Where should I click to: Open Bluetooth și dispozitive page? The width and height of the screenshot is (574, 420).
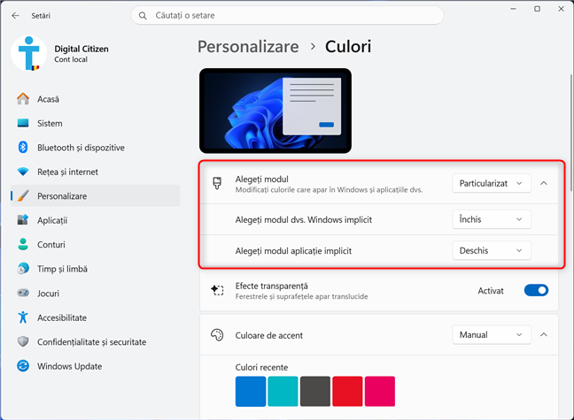pos(96,148)
